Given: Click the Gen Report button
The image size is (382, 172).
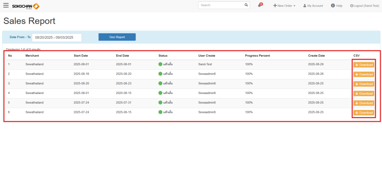Looking at the screenshot, I should pos(117,37).
